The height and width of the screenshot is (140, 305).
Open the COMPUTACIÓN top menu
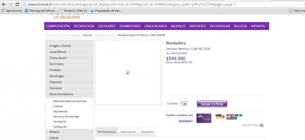pos(58,26)
